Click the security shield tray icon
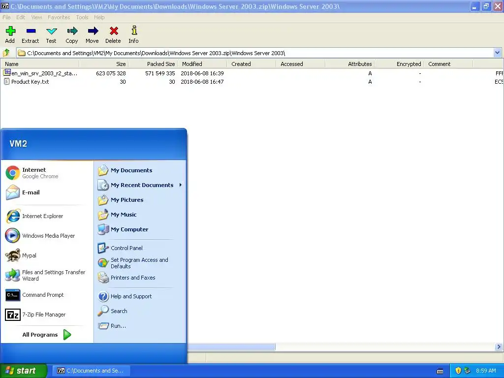Image resolution: width=504 pixels, height=378 pixels. (x=458, y=371)
